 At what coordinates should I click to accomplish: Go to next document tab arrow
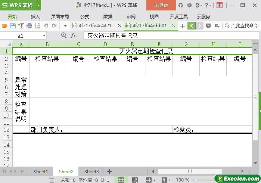[199, 26]
